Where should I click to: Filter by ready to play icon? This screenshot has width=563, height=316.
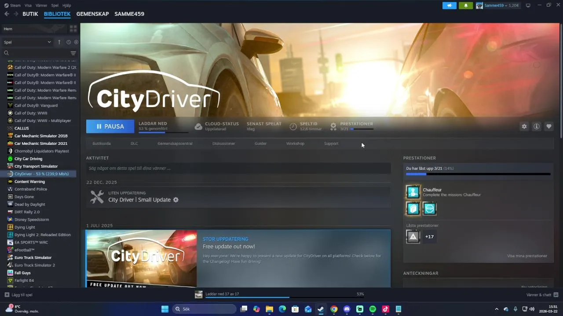click(x=76, y=42)
